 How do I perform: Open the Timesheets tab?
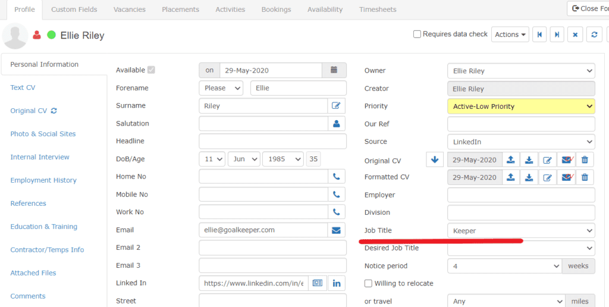pyautogui.click(x=378, y=10)
